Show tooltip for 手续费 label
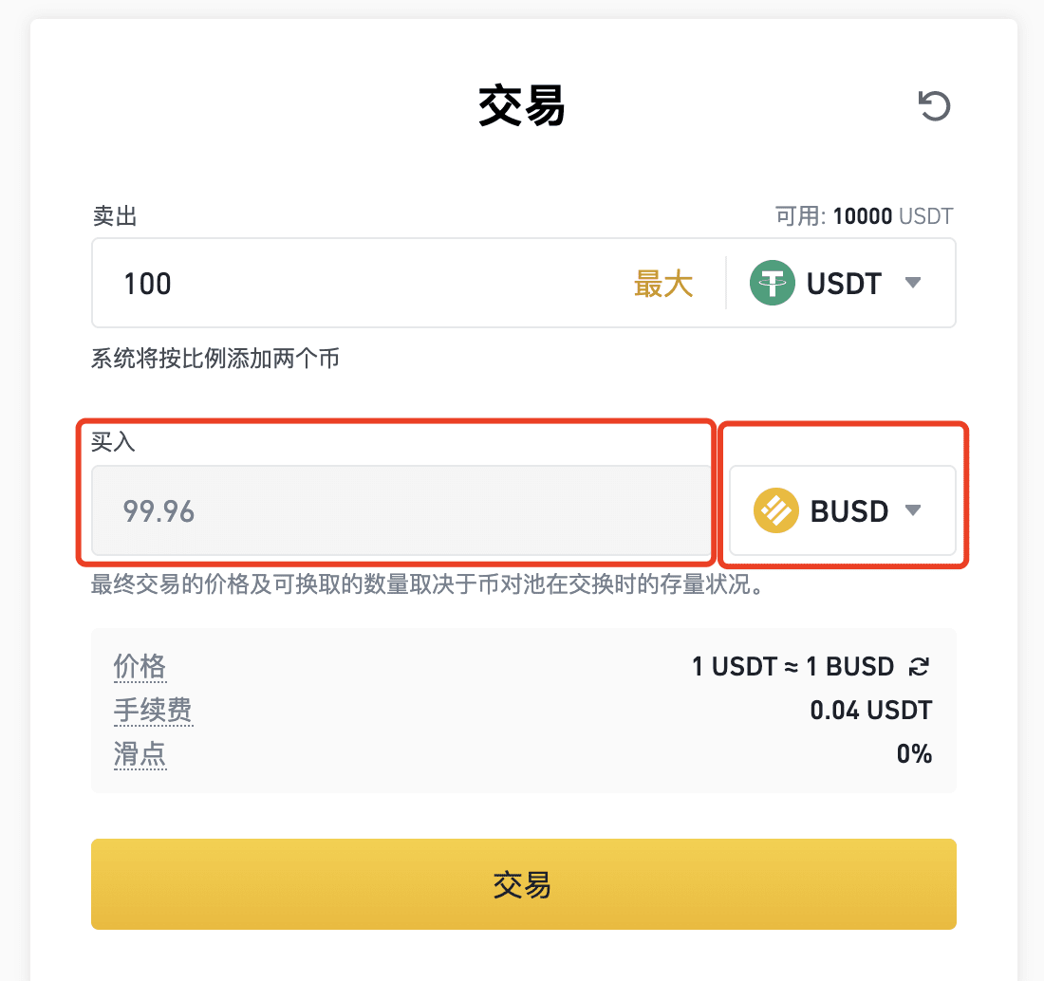The image size is (1044, 981). coord(153,710)
